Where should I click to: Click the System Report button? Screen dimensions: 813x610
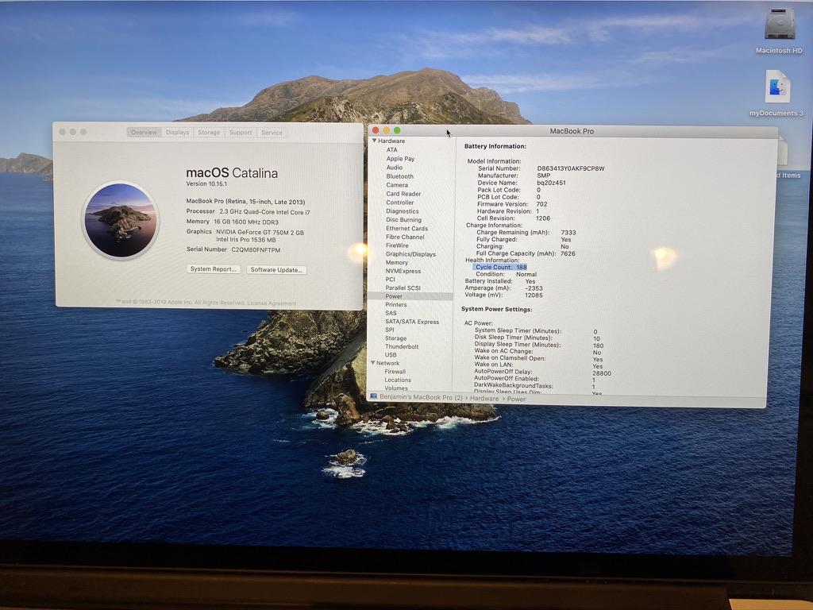213,268
